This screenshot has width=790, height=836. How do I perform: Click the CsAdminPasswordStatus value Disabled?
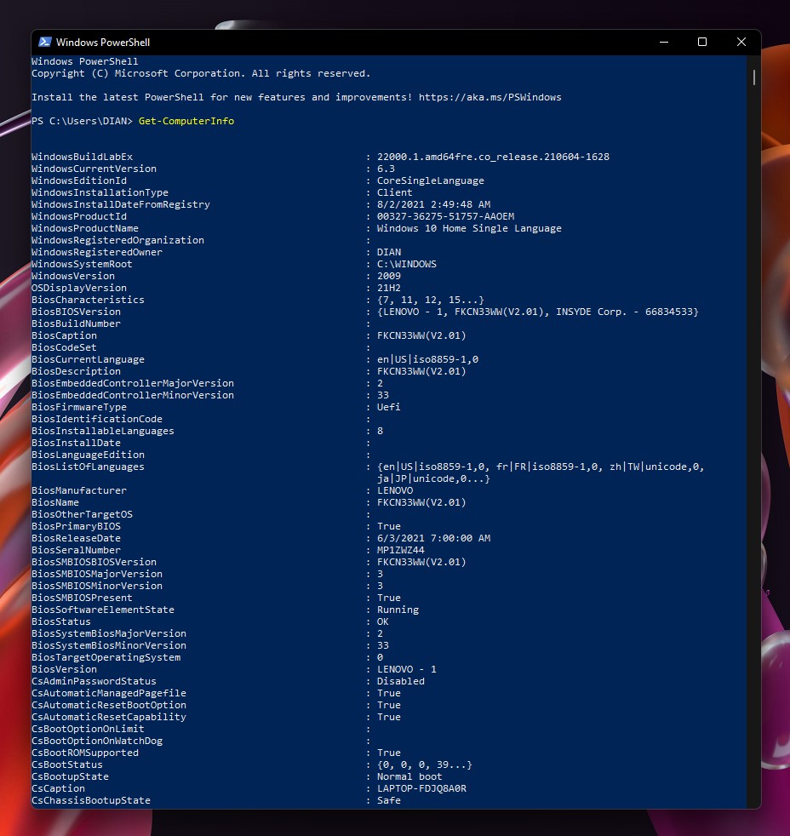(401, 681)
